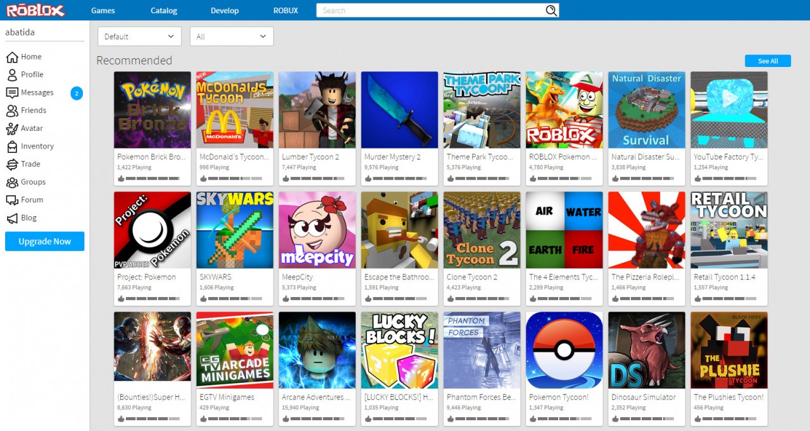Open the Dinosaur Simulator thumbnail
810x431 pixels.
[x=647, y=350]
